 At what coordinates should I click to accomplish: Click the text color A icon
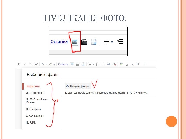point(43,64)
